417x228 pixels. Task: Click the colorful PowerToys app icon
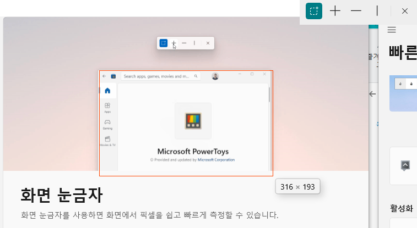[x=193, y=121]
